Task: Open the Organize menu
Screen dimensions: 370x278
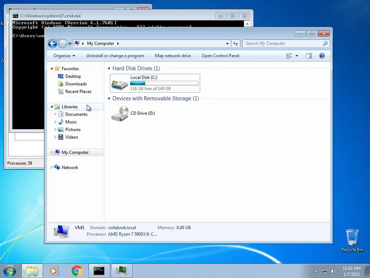Action: coord(64,56)
